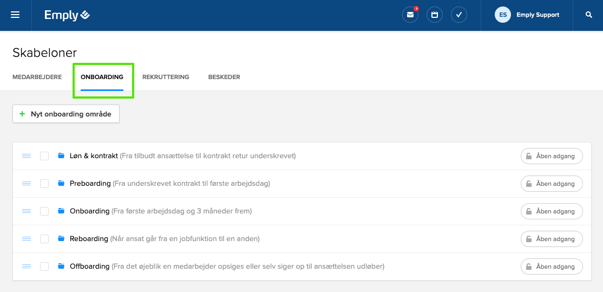Open the Preboarding area
The height and width of the screenshot is (292, 603).
coord(90,184)
